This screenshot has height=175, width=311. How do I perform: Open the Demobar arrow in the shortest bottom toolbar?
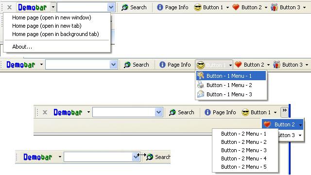tap(60, 157)
